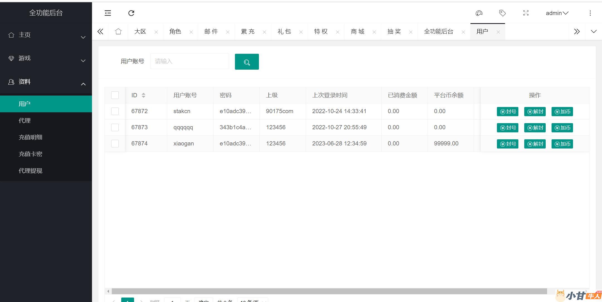
Task: Open the theme palette icon
Action: (x=479, y=13)
